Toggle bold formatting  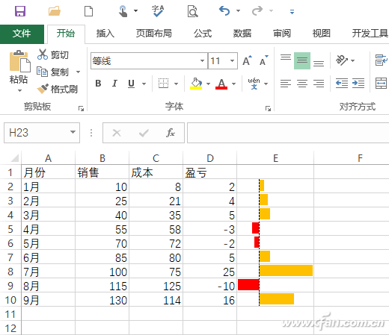tap(98, 84)
